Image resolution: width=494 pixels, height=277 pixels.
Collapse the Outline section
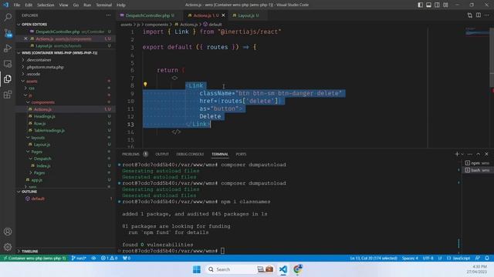coord(29,192)
